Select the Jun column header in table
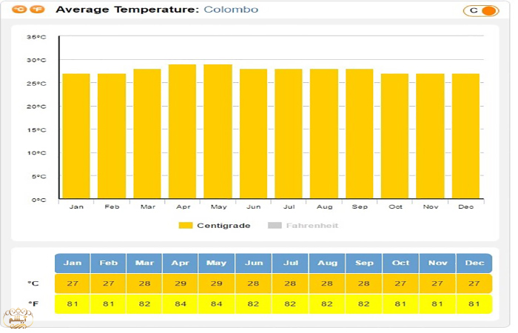Screen dimensions: 518x333 point(254,263)
